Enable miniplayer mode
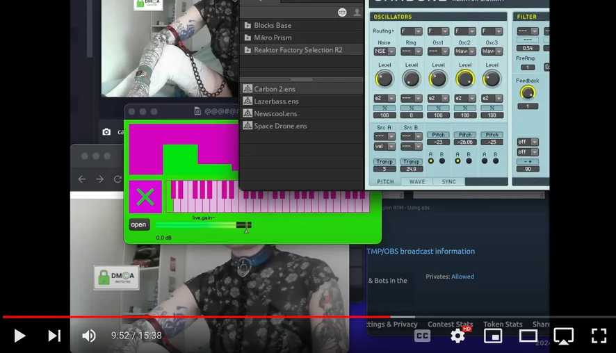This screenshot has width=616, height=353. pos(493,336)
